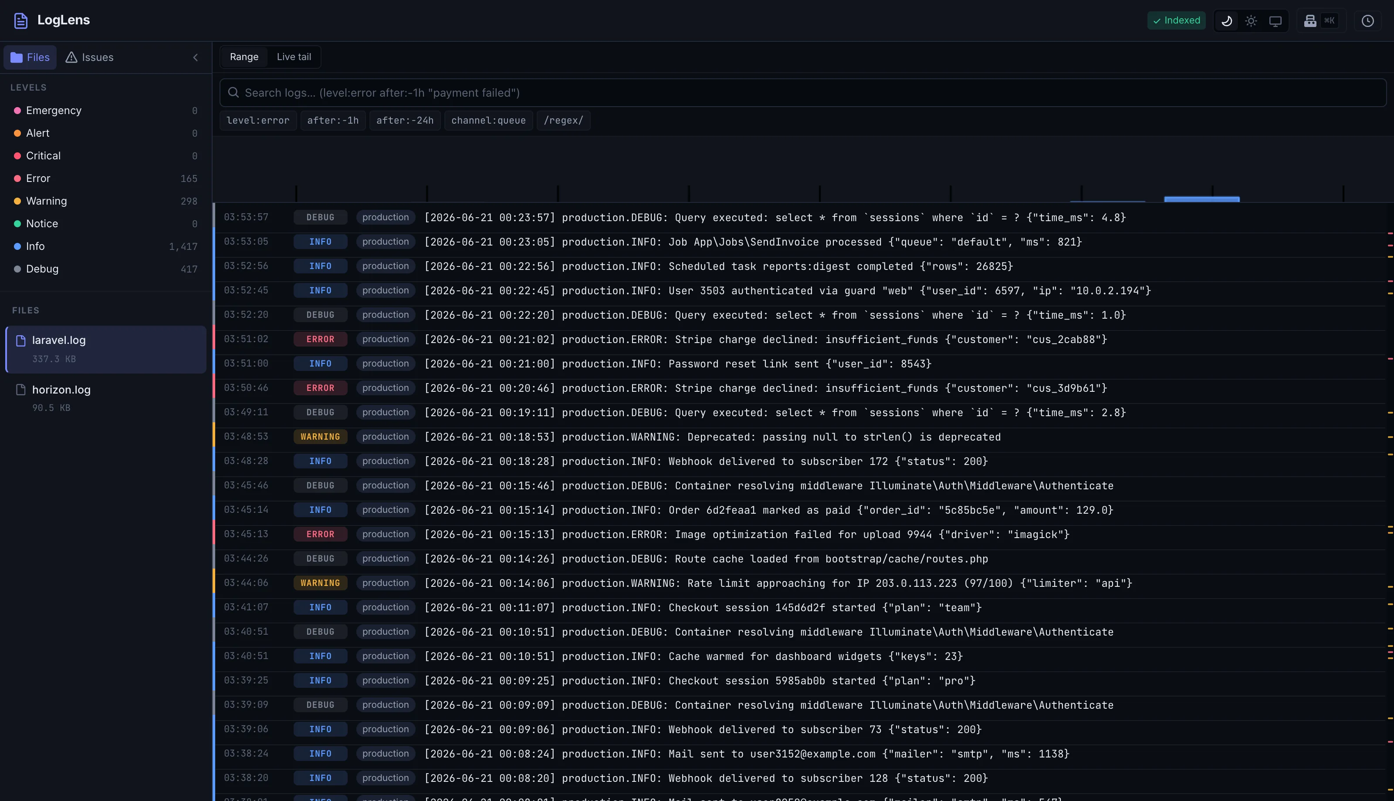Filter by Emergency level

pyautogui.click(x=106, y=111)
